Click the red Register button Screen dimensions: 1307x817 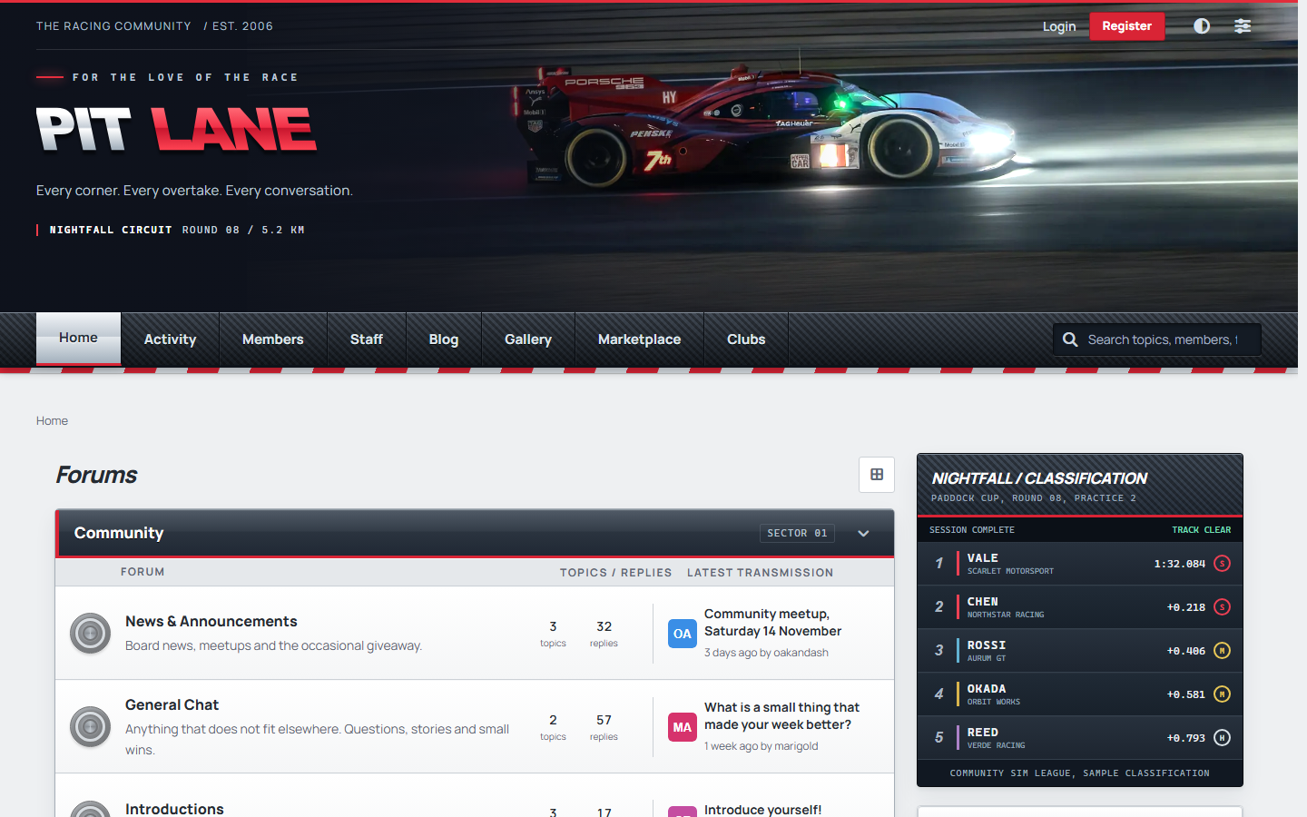pyautogui.click(x=1127, y=26)
